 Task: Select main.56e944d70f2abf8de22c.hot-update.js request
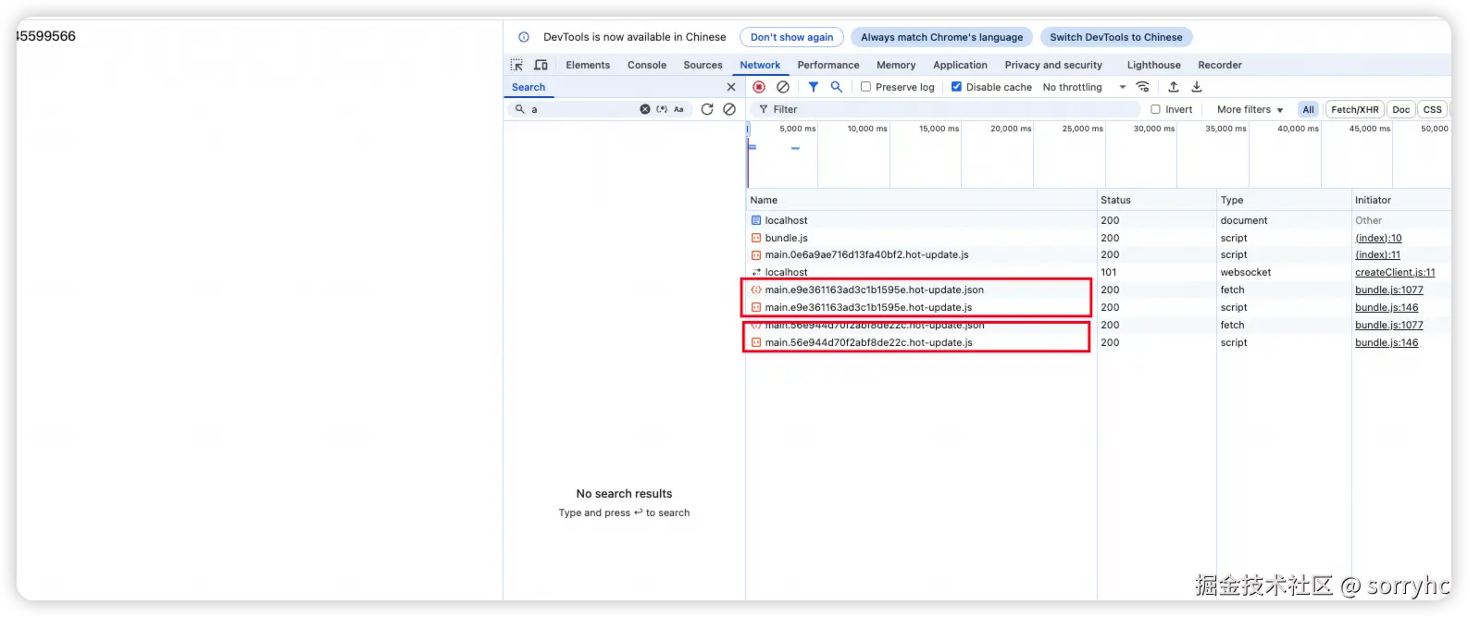1099,342
